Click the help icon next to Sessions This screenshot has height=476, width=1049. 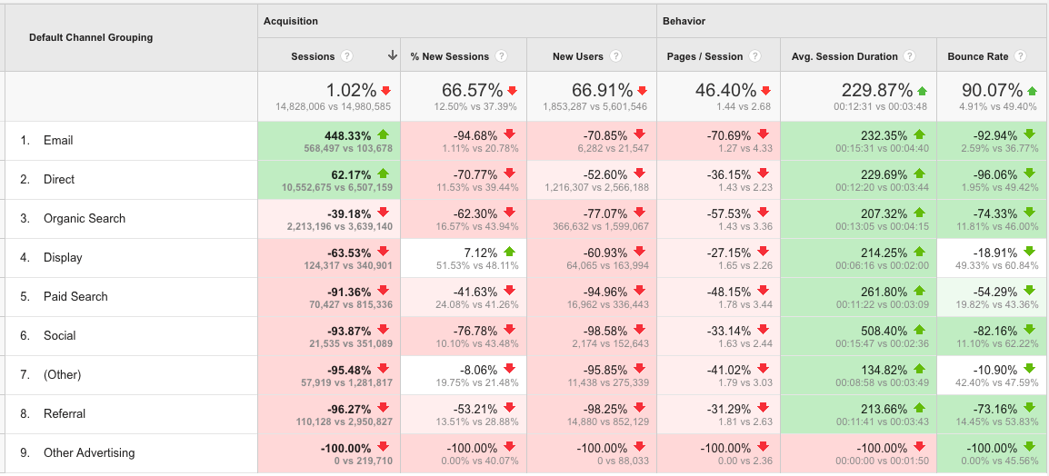click(346, 56)
